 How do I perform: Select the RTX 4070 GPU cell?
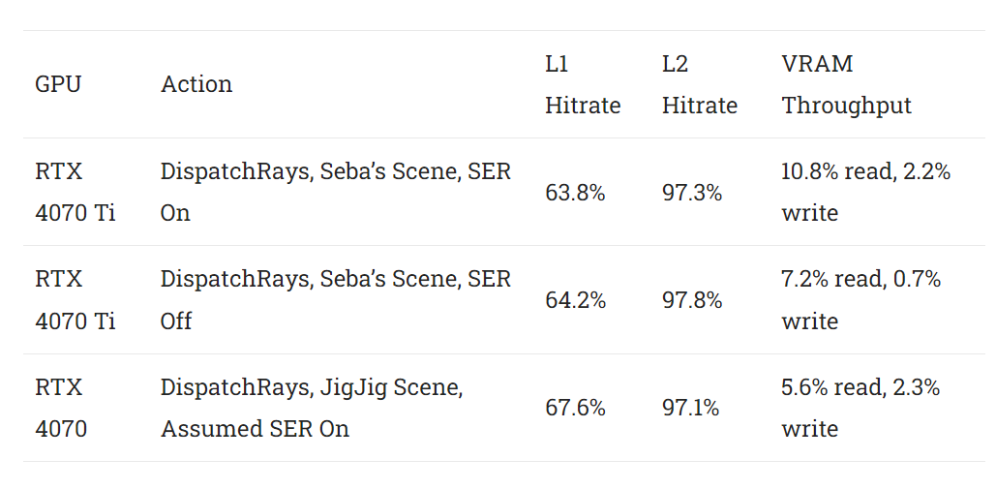pyautogui.click(x=61, y=408)
